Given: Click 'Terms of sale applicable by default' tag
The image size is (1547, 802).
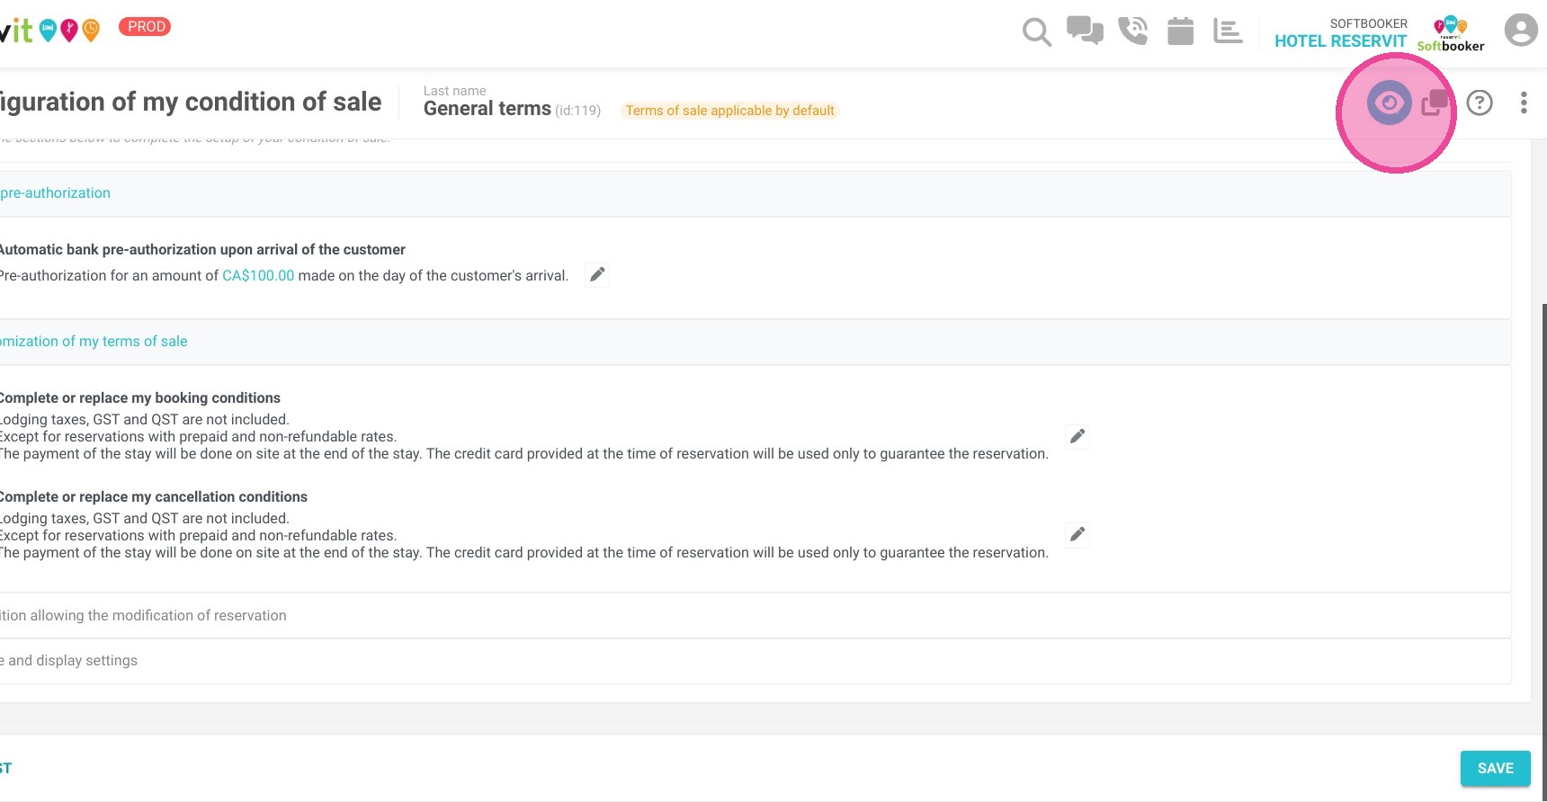Looking at the screenshot, I should point(730,111).
